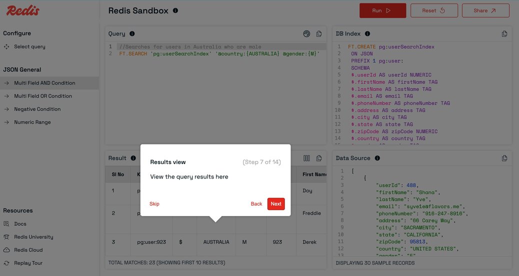The image size is (519, 276).
Task: Click the (Step 7 of 14) indicator
Action: tap(261, 162)
